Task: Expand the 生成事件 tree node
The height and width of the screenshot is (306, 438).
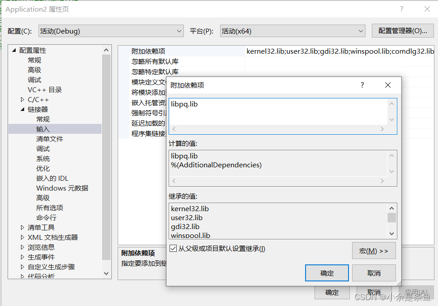Action: pyautogui.click(x=21, y=257)
